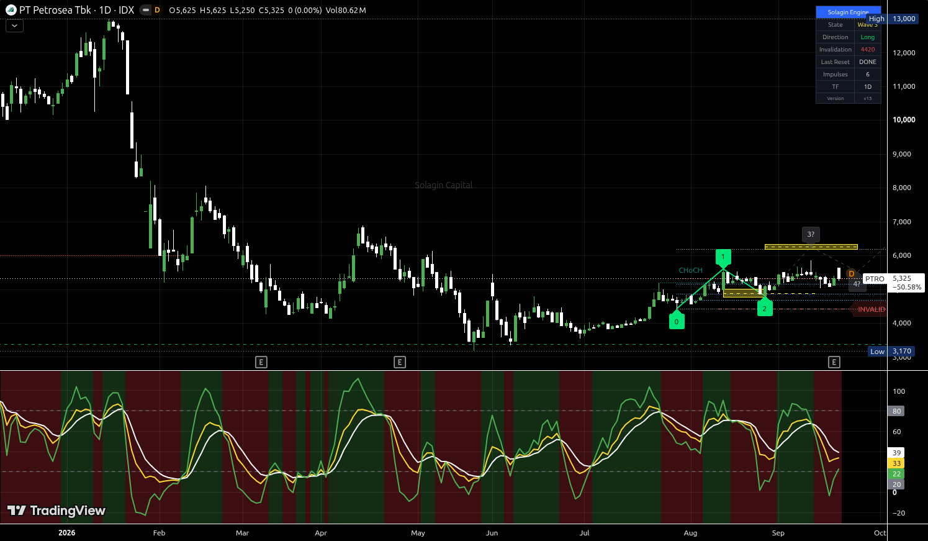Click the gray 20 oscillator level tag
The image size is (928, 541).
point(896,484)
